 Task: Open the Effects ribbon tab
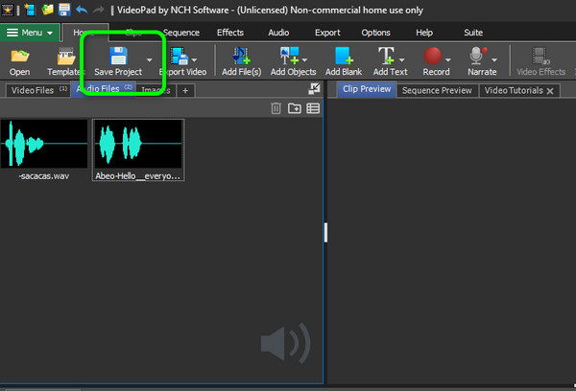[x=230, y=33]
